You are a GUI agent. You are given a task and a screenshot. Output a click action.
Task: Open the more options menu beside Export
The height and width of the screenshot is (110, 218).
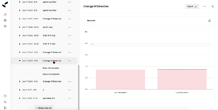[204, 6]
